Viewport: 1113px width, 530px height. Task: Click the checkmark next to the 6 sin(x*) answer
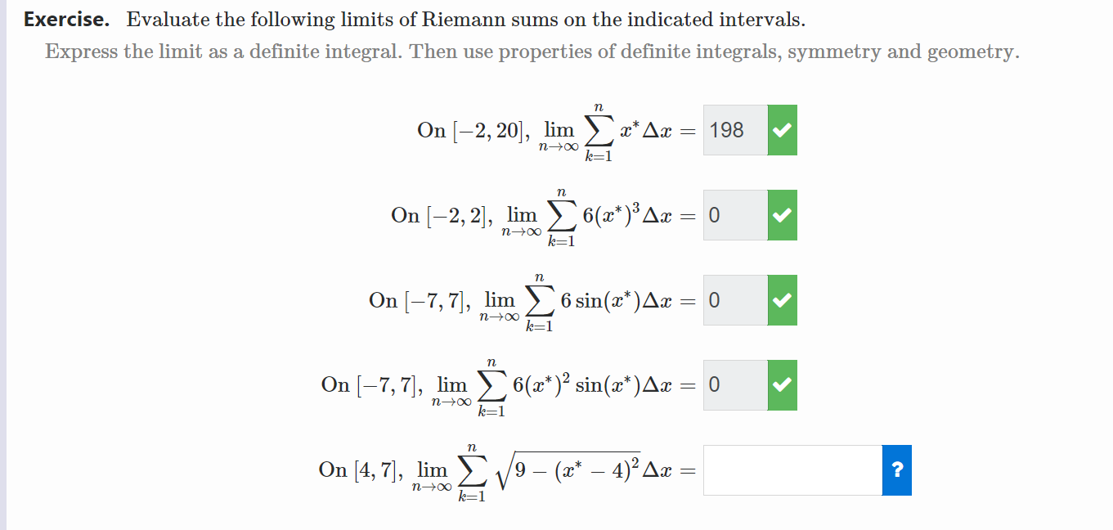click(782, 300)
